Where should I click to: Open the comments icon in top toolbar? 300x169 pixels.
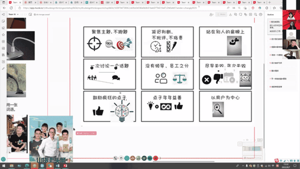pyautogui.click(x=240, y=15)
